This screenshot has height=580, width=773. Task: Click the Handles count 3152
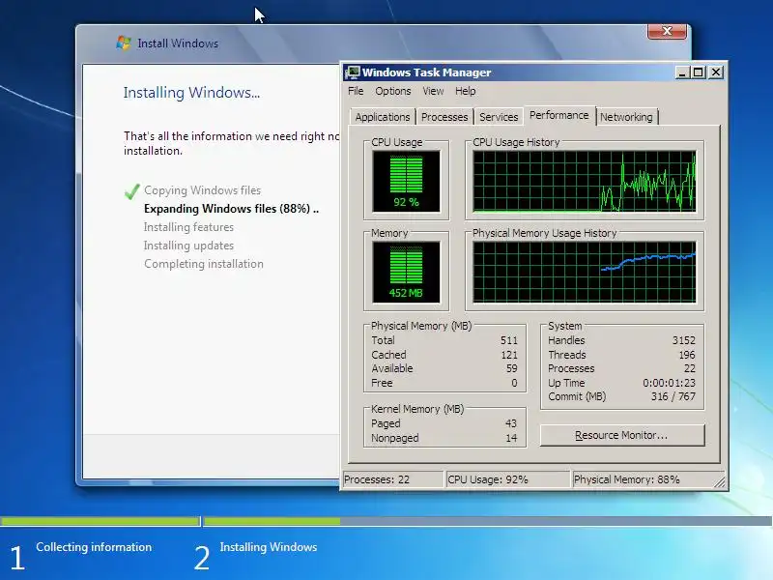pyautogui.click(x=684, y=340)
